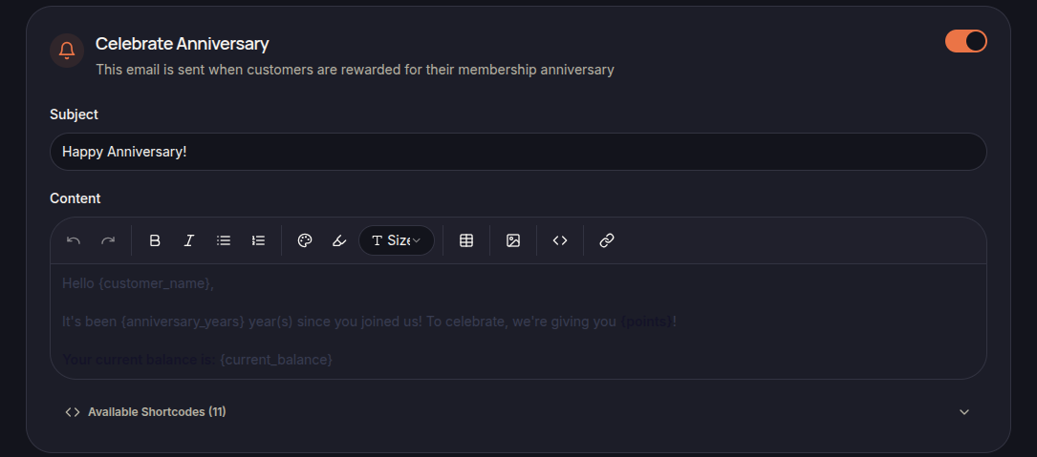Toggle italic formatting
Screen dimensions: 1037x457
click(x=189, y=240)
